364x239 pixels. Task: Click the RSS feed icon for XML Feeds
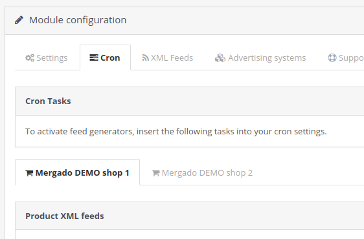point(145,58)
